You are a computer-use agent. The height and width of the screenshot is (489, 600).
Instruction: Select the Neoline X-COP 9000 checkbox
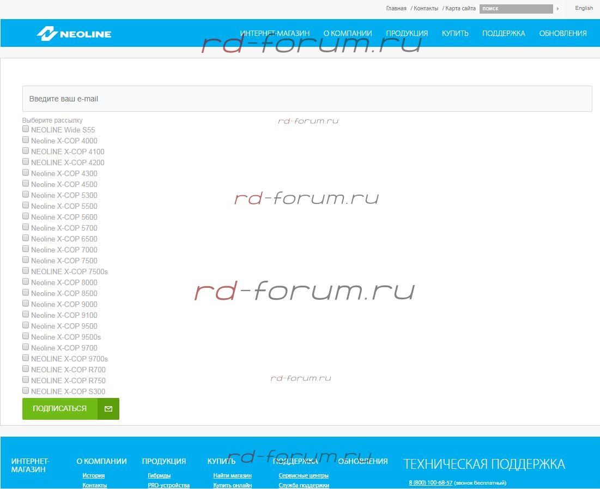click(26, 304)
